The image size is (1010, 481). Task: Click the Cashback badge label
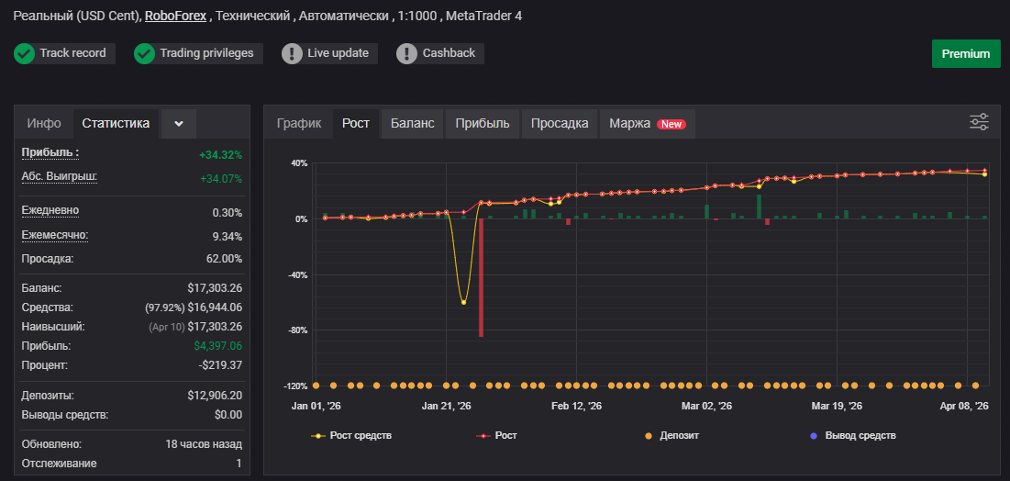(449, 53)
